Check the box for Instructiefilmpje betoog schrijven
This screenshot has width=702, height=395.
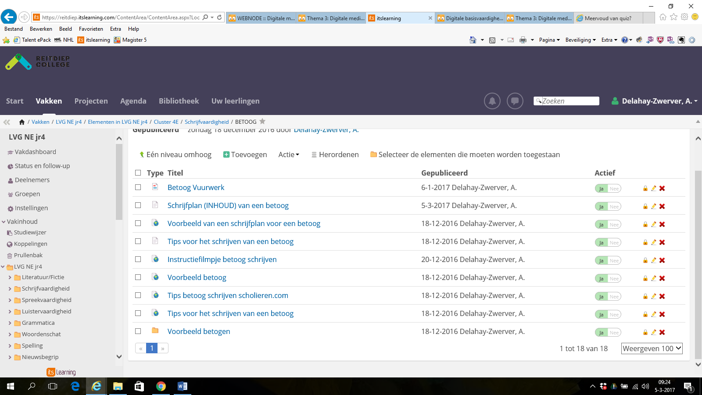pyautogui.click(x=138, y=259)
